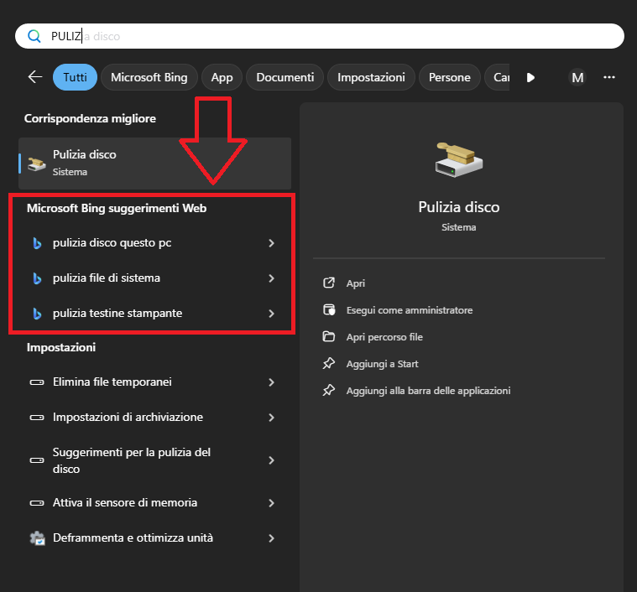The height and width of the screenshot is (592, 637).
Task: Click large Pulizia disco icon in preview pane
Action: 458,159
